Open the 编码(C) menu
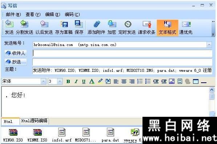Viewport: 217px width, 144px height. (72, 15)
